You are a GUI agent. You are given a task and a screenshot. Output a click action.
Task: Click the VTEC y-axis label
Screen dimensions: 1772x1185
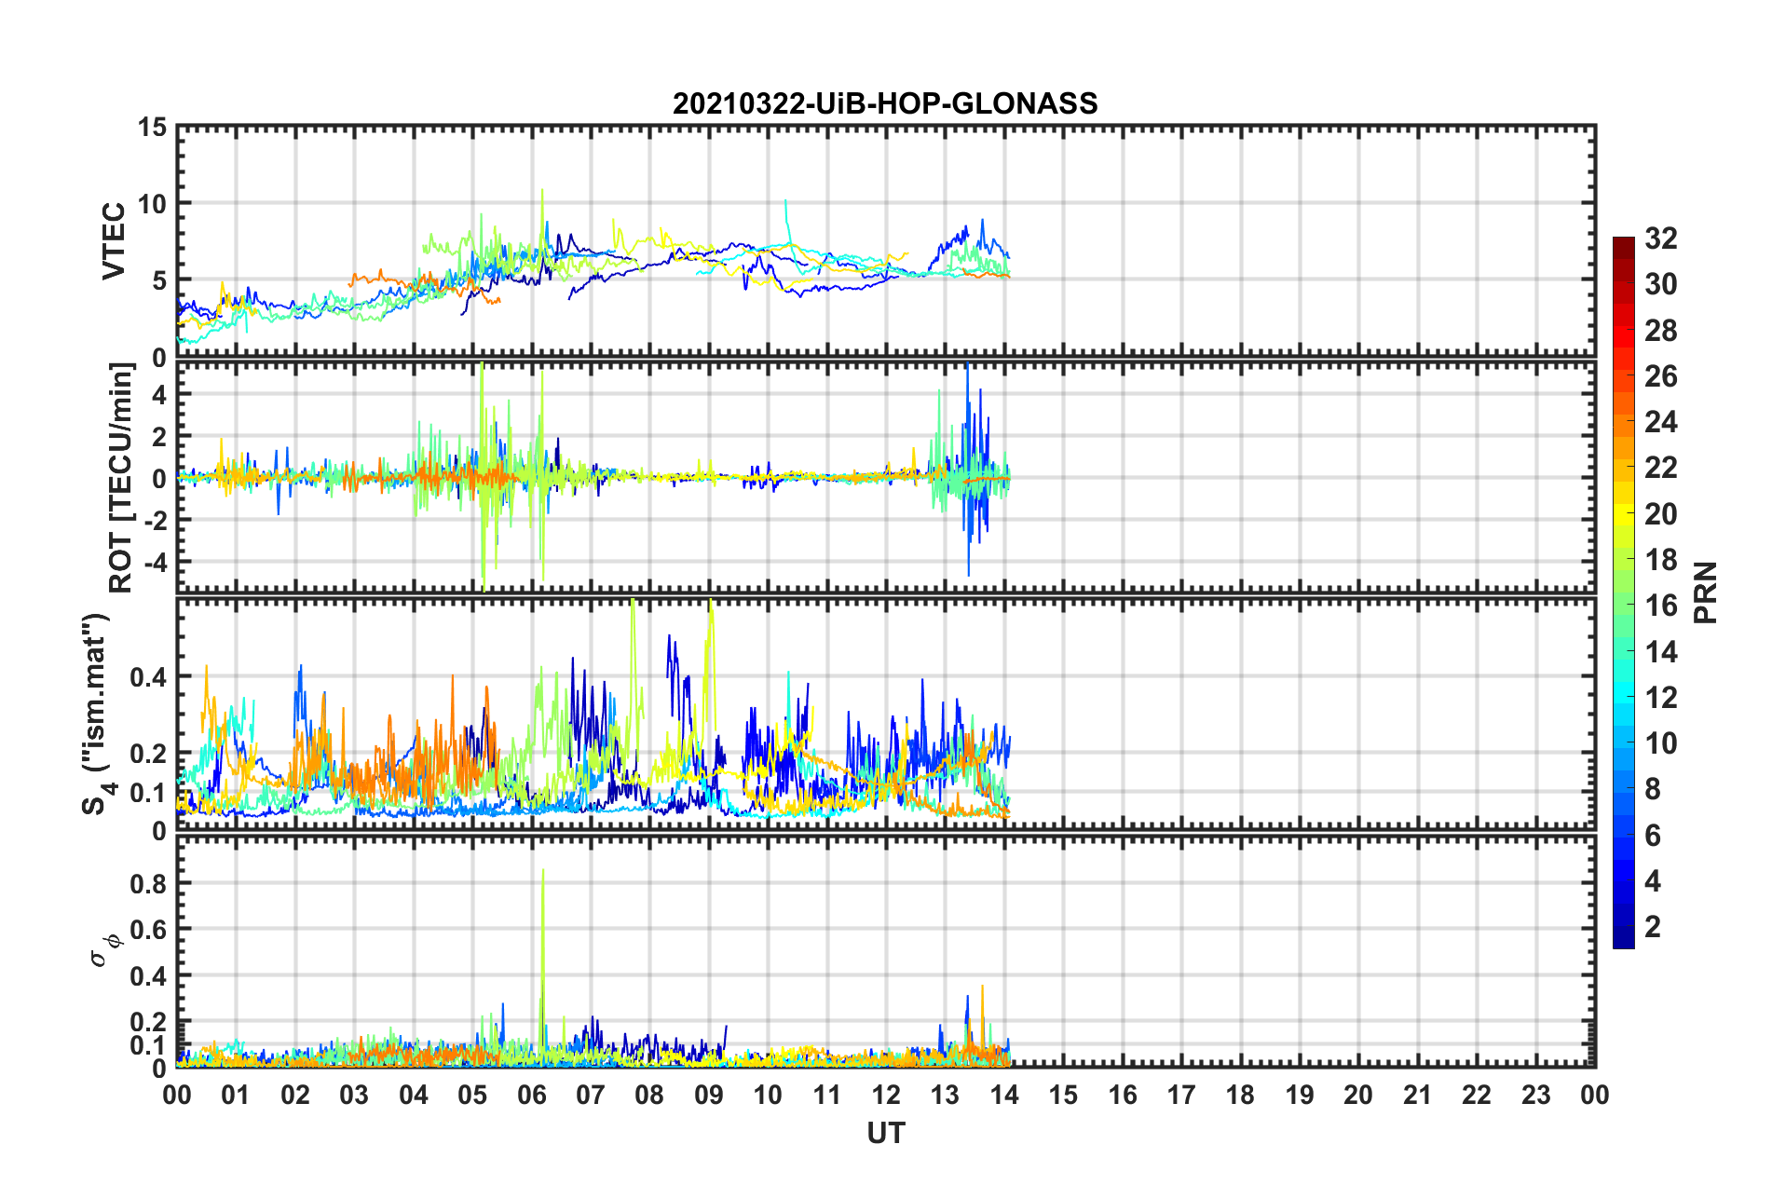[x=114, y=241]
